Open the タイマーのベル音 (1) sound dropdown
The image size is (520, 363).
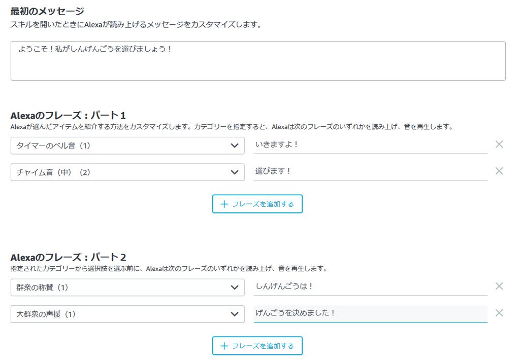[x=127, y=146]
